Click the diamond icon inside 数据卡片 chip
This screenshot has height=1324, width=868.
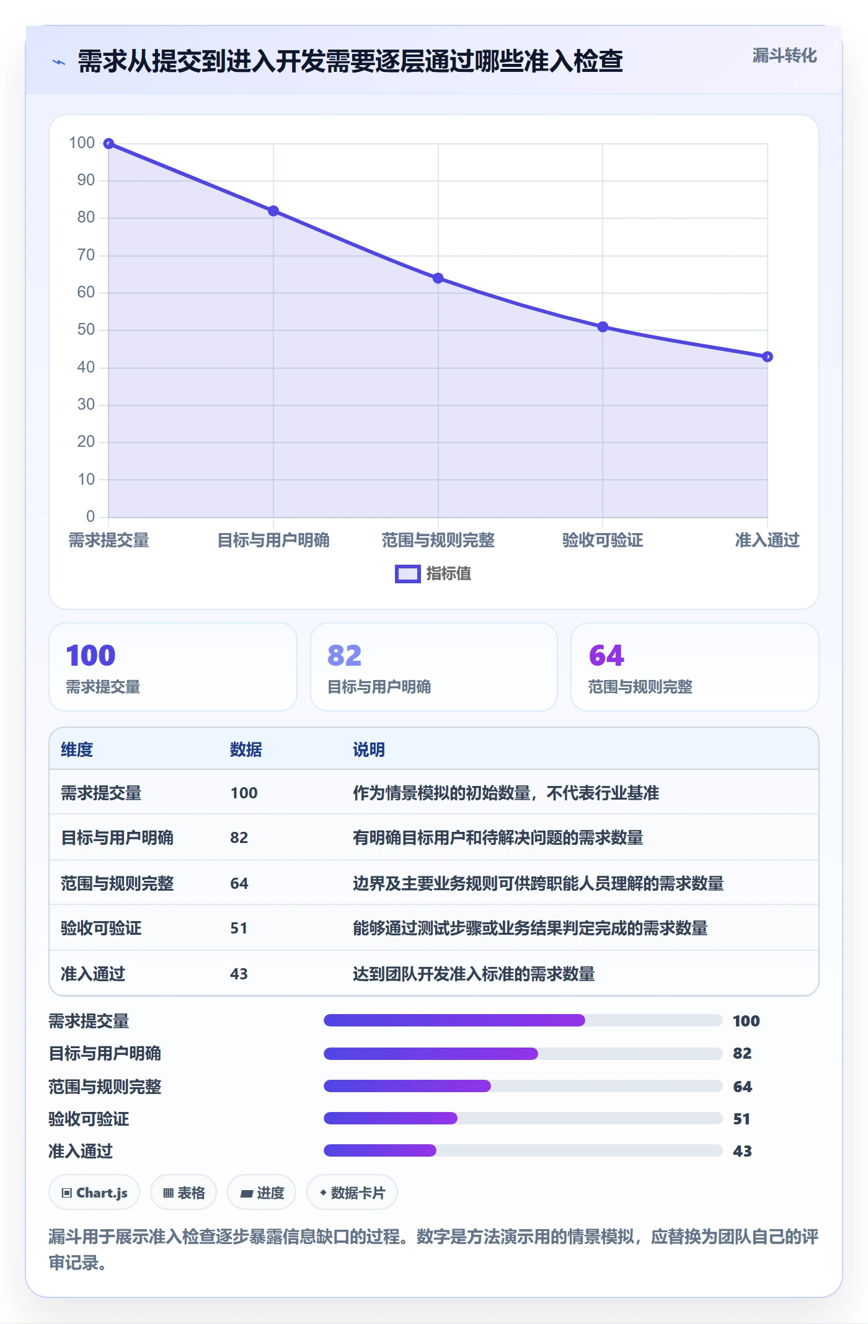click(x=323, y=1193)
